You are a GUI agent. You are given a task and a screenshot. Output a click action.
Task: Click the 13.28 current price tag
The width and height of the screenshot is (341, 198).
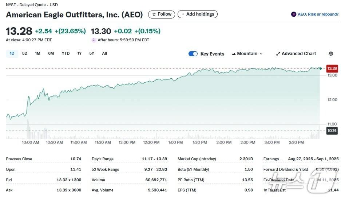332,68
